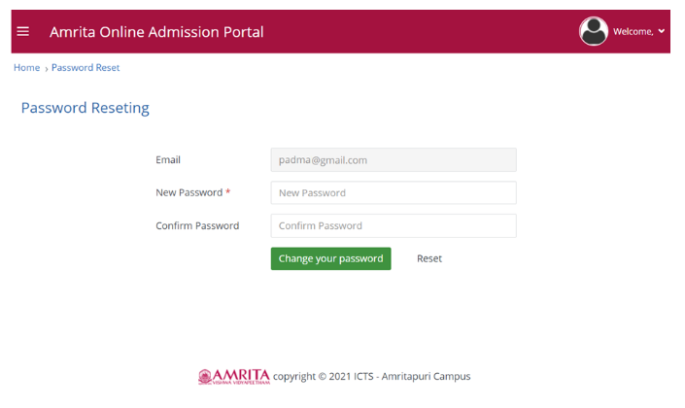Click the Amrita Online Admission Portal title
Image resolution: width=685 pixels, height=408 pixels.
coord(156,32)
